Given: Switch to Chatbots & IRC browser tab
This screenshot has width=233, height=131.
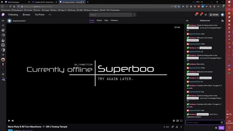Looking at the screenshot, I should 44,2.
